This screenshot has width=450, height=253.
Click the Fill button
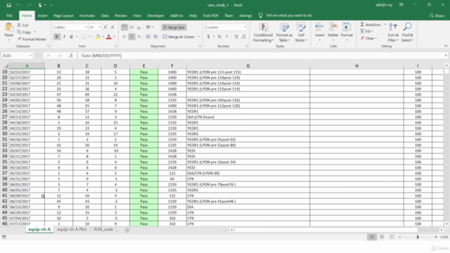pos(366,31)
